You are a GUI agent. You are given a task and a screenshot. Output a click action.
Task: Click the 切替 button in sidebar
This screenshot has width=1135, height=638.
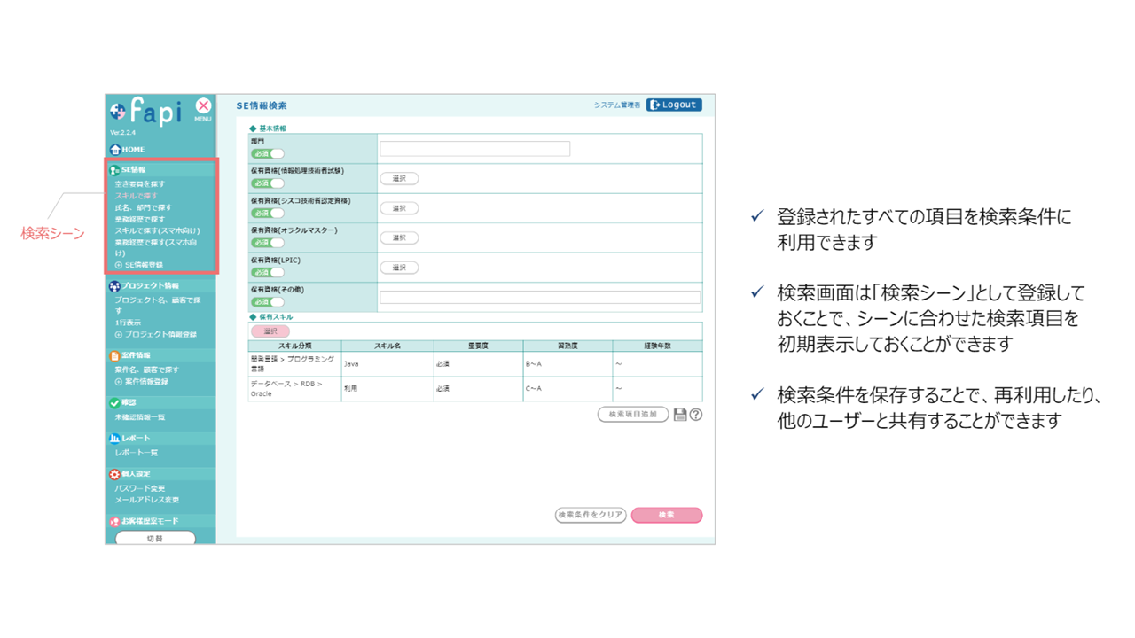[155, 538]
